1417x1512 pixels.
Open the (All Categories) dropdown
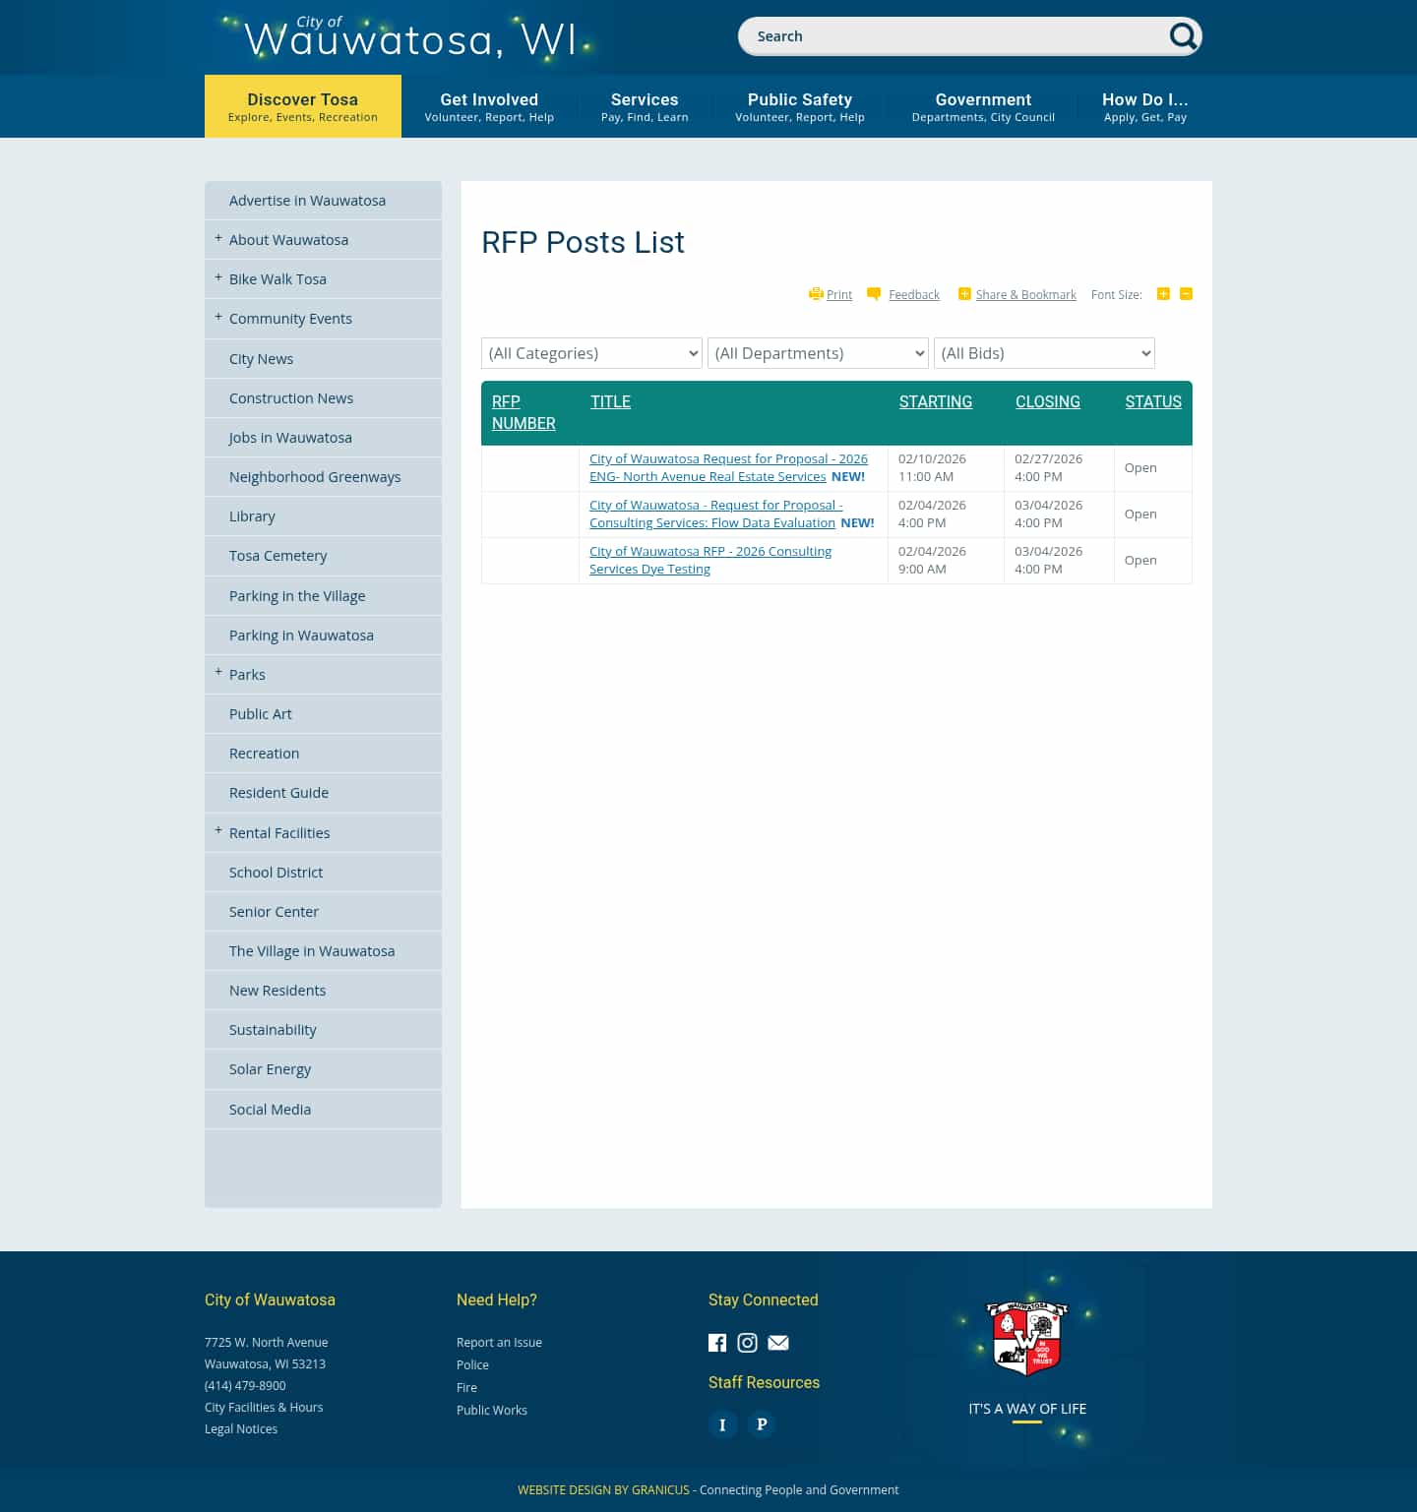coord(590,353)
